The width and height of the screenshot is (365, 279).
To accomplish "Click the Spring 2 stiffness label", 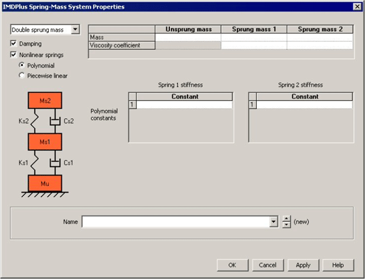I will pos(300,85).
